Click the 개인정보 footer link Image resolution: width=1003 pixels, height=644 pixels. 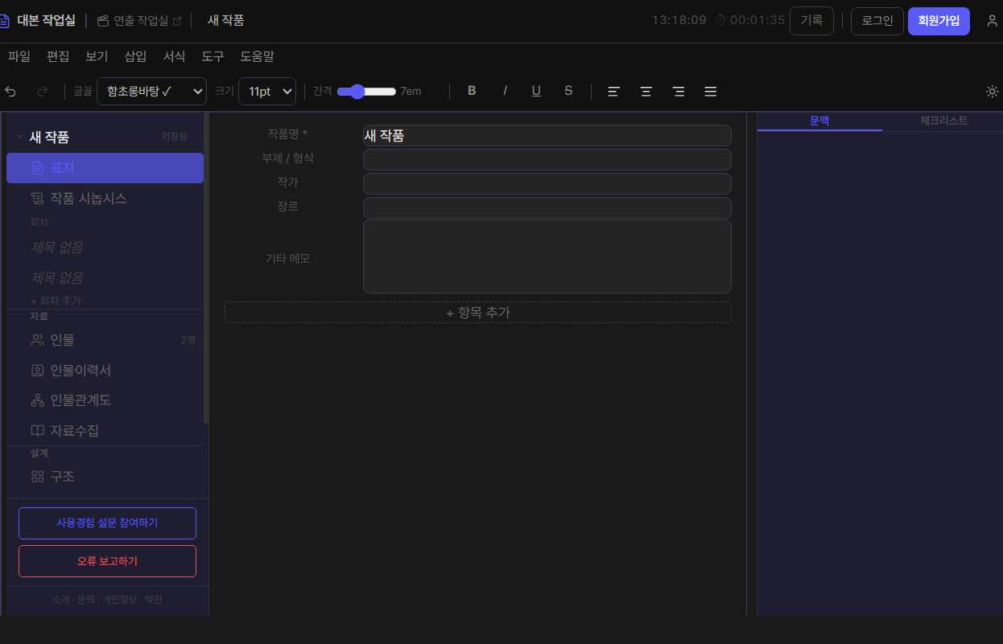pyautogui.click(x=120, y=600)
